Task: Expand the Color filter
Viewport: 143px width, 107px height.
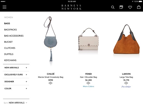Action: coord(16,89)
